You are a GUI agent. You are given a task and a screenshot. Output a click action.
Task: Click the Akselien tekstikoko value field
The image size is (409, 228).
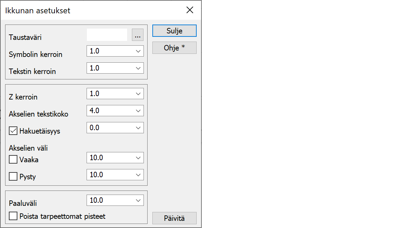(x=110, y=110)
